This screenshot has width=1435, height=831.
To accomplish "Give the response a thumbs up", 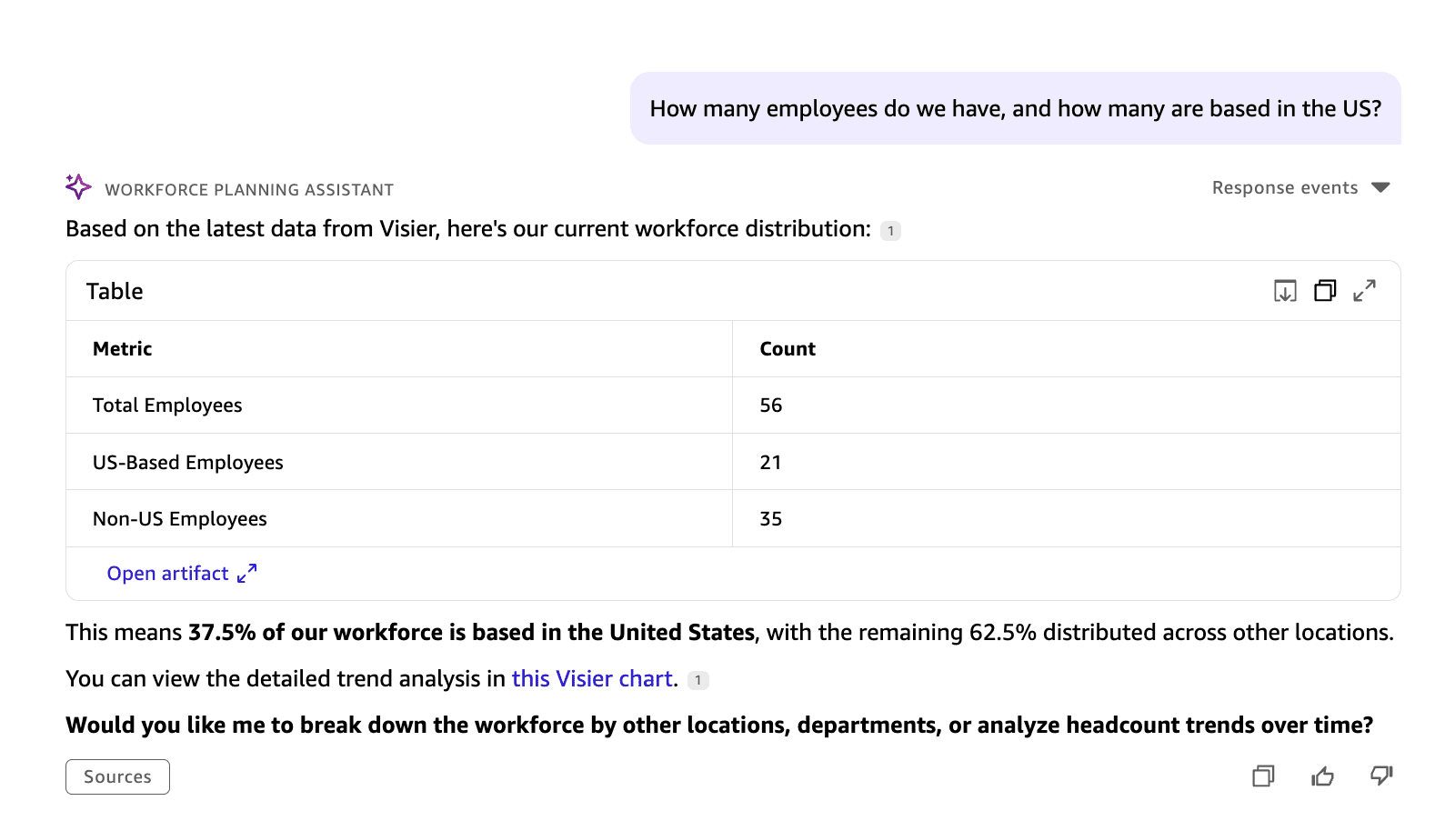I will tap(1322, 776).
